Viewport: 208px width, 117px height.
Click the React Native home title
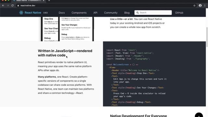click(x=33, y=13)
